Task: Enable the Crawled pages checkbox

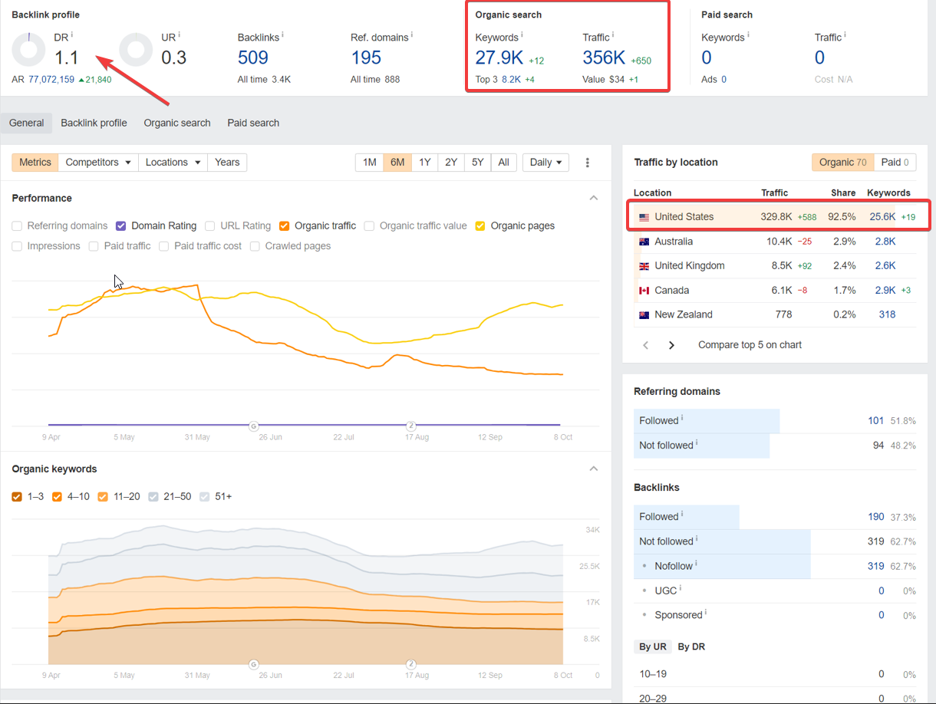Action: click(x=255, y=246)
